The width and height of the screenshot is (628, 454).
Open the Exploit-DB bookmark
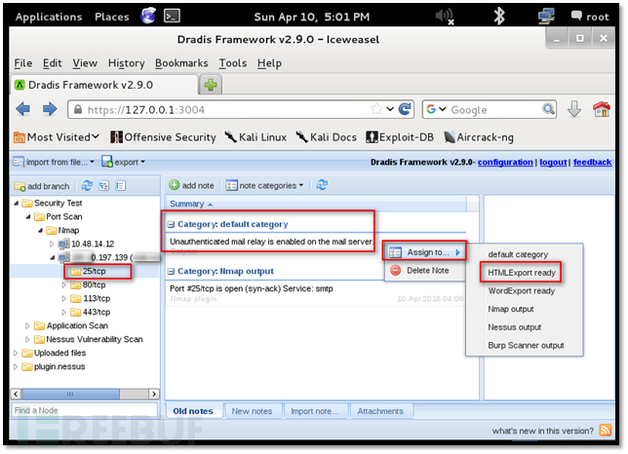tap(400, 137)
